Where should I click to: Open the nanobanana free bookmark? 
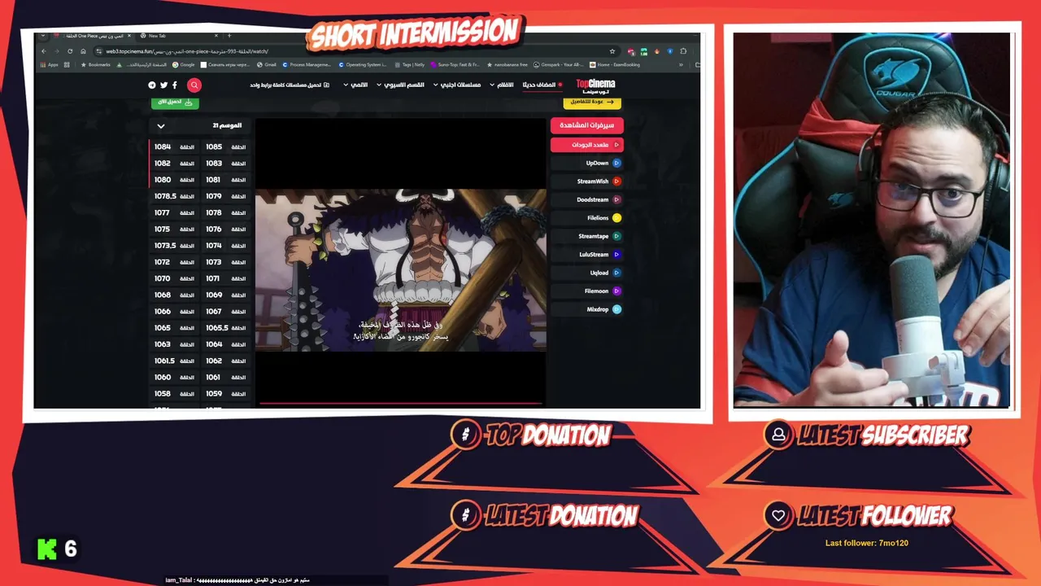pyautogui.click(x=508, y=64)
